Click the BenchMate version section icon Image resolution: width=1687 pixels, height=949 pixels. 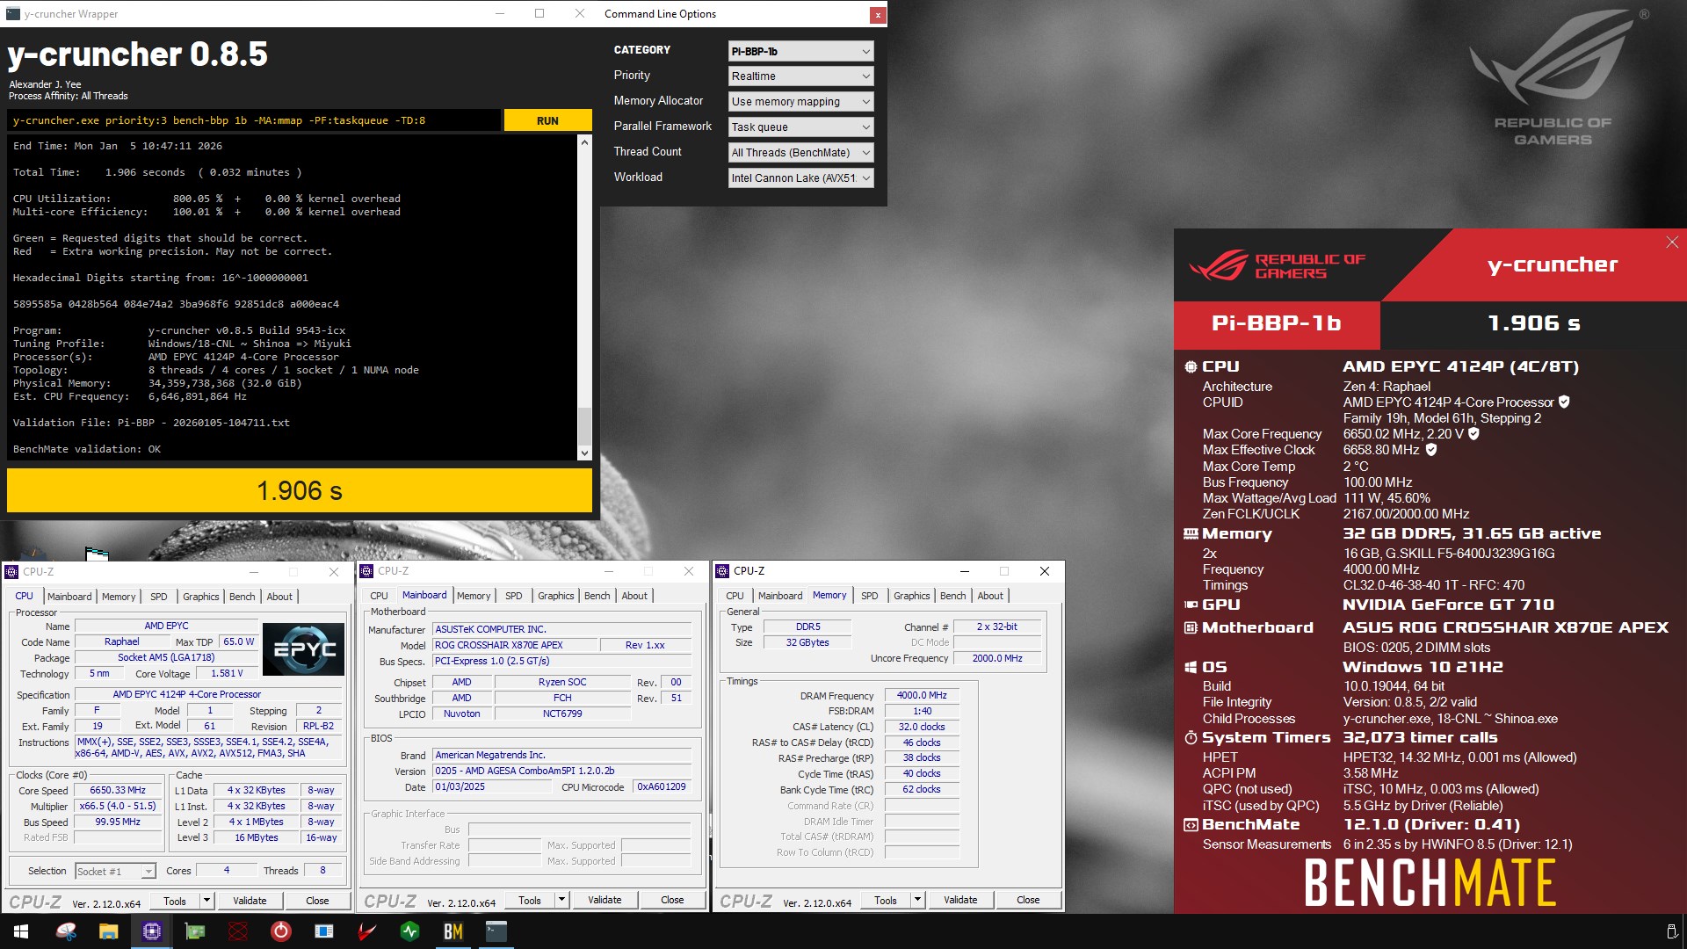tap(1191, 825)
